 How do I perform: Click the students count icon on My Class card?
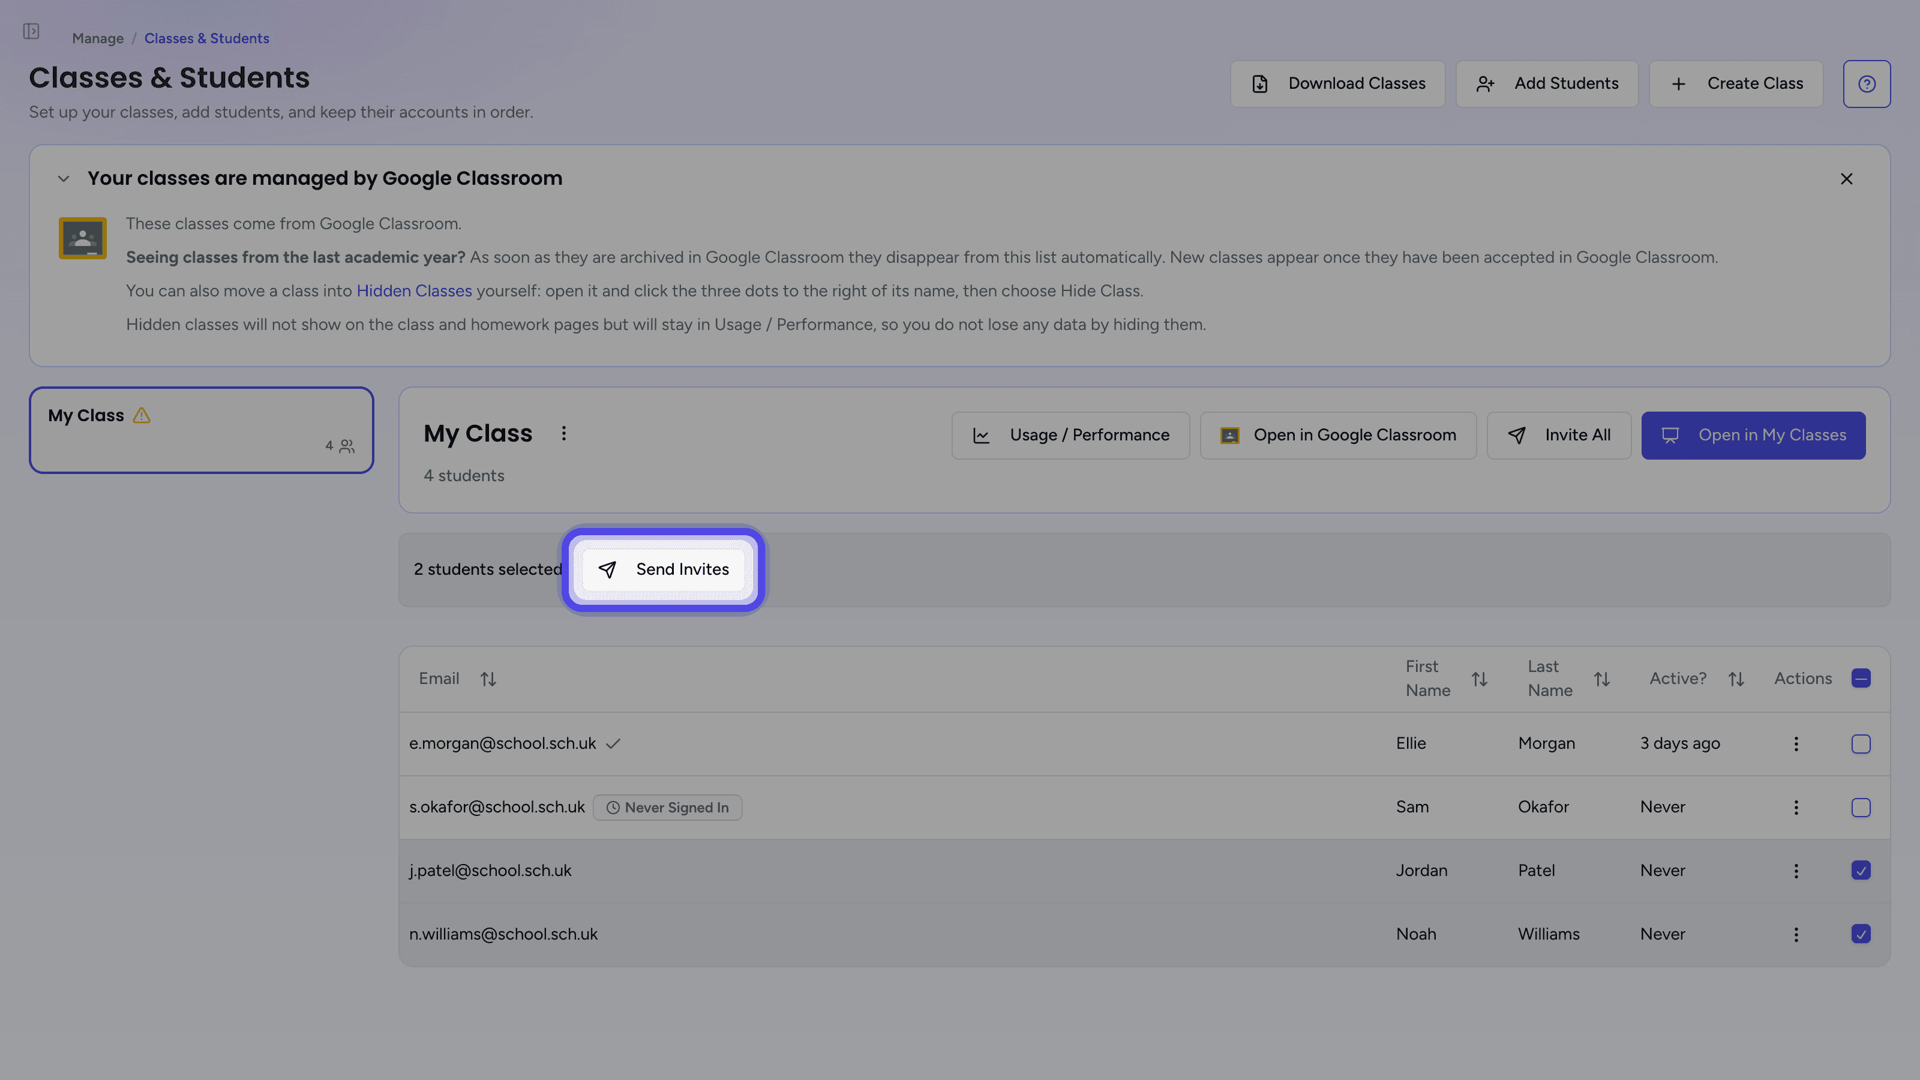point(347,446)
